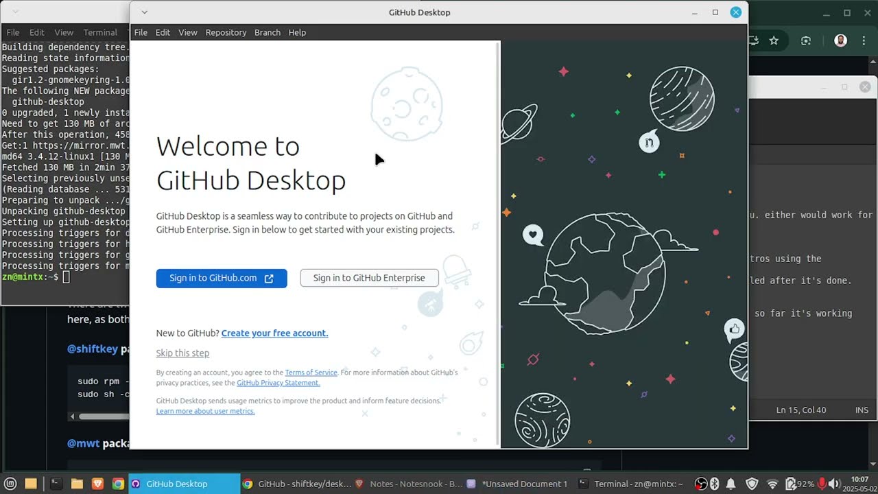878x494 pixels.
Task: Click Sign in to GitHub Enterprise button
Action: [x=369, y=278]
